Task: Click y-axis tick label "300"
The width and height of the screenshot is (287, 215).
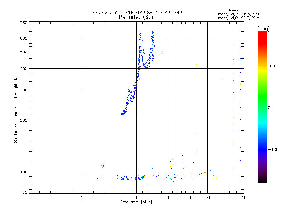Action: click(x=24, y=90)
